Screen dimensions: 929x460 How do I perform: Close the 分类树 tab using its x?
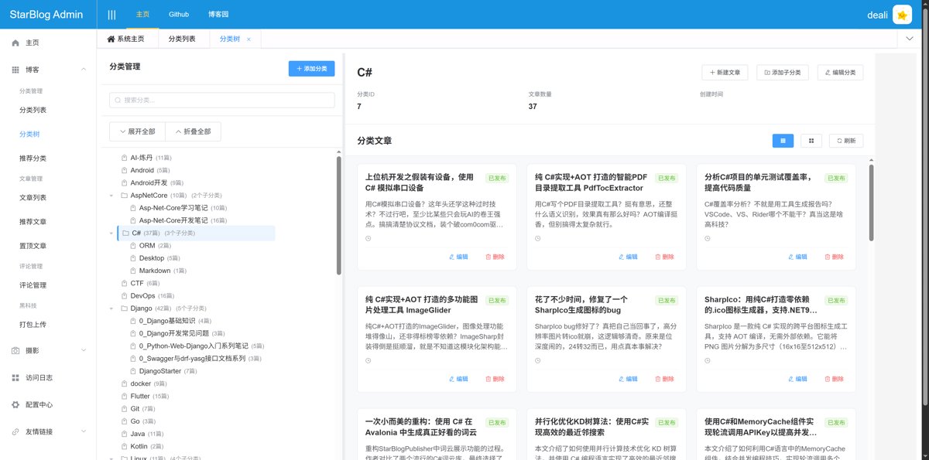point(249,39)
